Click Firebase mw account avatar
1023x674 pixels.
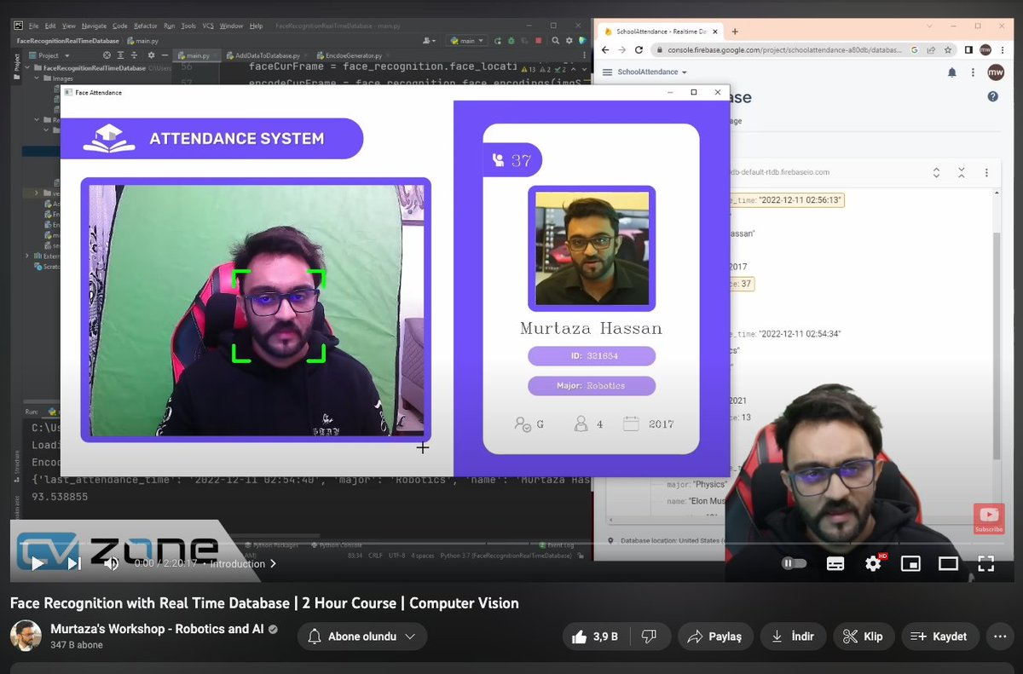point(995,72)
